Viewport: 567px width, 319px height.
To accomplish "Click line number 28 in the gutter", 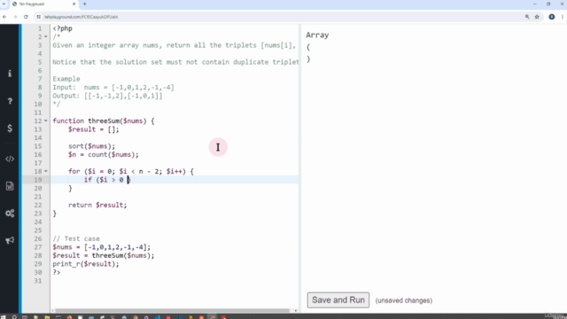I will (38, 255).
